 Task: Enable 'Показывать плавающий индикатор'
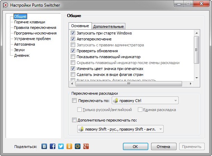(73, 57)
